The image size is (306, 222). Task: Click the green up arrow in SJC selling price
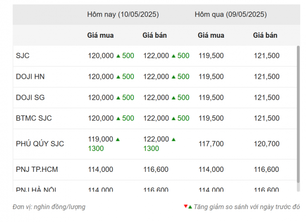click(174, 56)
